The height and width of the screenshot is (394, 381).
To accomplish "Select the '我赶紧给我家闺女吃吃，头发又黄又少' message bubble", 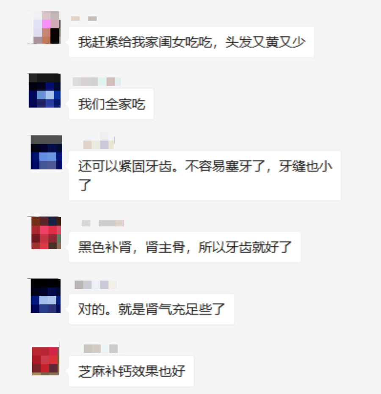I will pos(191,42).
